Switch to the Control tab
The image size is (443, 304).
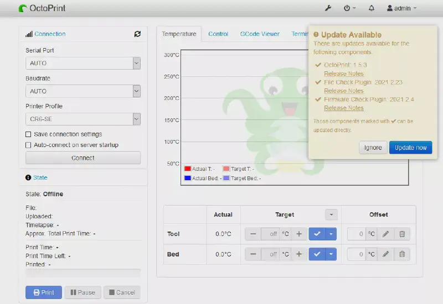218,34
